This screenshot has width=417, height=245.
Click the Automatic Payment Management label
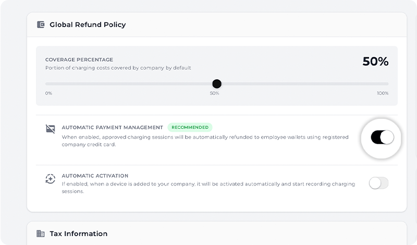click(112, 127)
